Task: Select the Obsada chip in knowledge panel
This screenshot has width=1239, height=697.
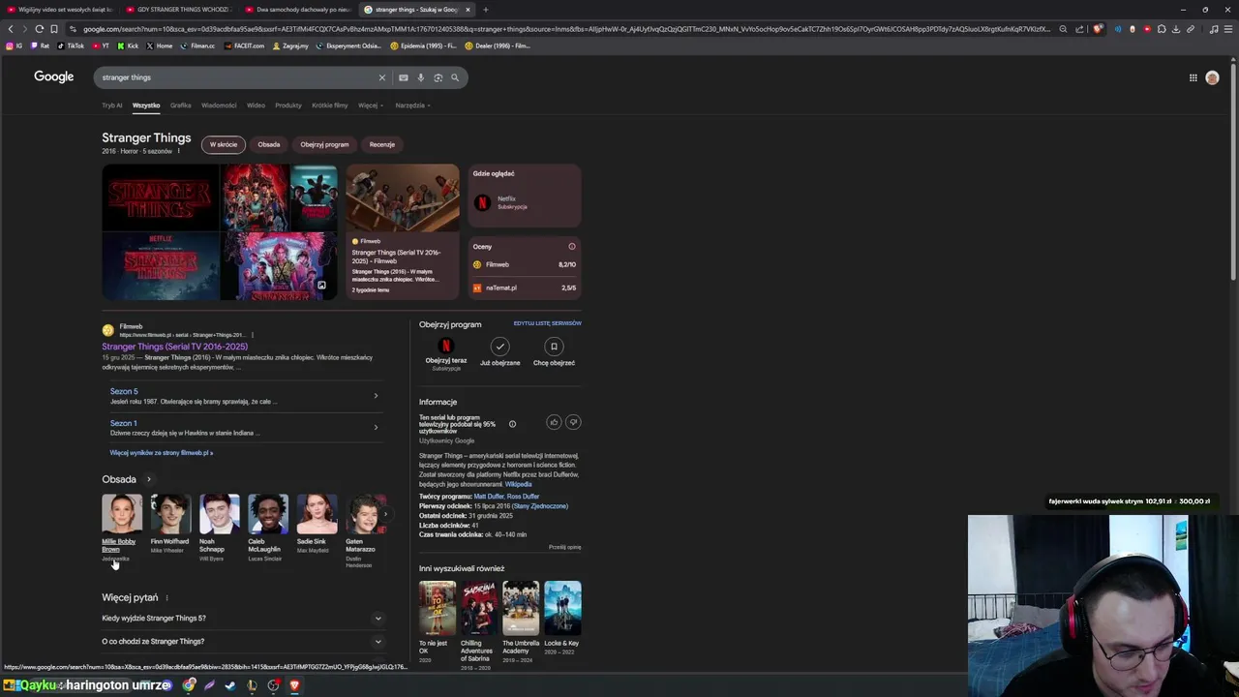Action: (x=269, y=144)
